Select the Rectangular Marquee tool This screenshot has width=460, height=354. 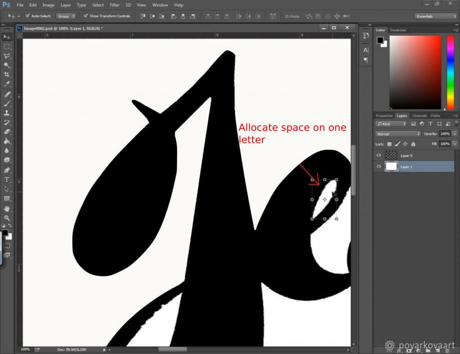7,47
